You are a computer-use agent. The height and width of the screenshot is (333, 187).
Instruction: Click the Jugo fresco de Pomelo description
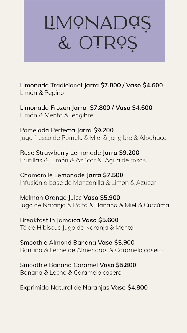pyautogui.click(x=93, y=138)
